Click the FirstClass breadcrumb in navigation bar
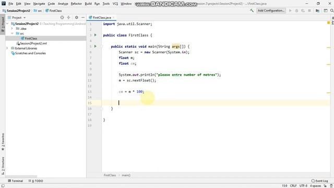334x188 pixels. 53,10
